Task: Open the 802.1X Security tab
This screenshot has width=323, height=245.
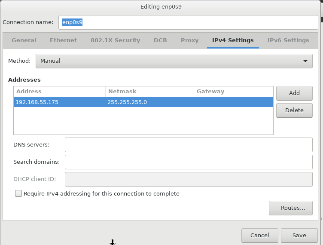Action: pos(116,40)
